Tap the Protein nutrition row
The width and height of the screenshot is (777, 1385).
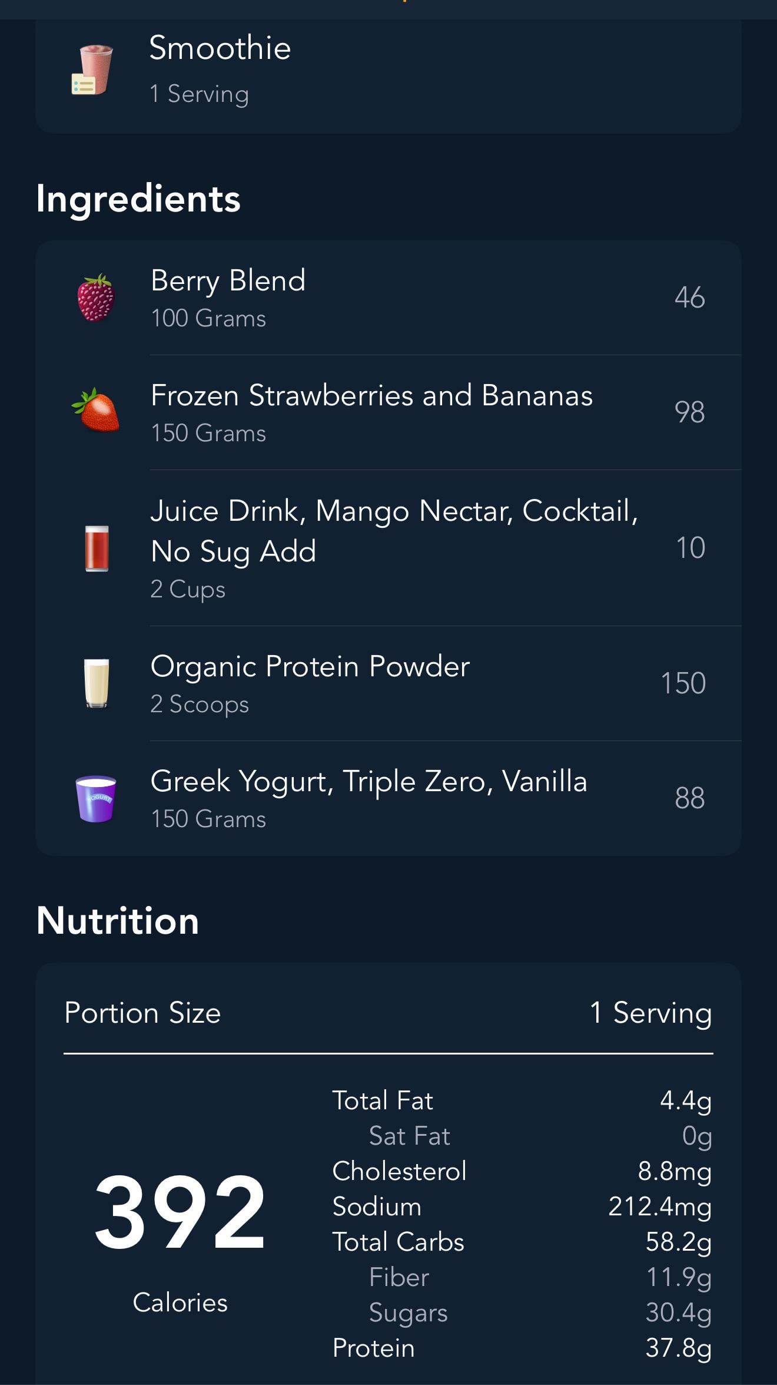pos(521,1348)
